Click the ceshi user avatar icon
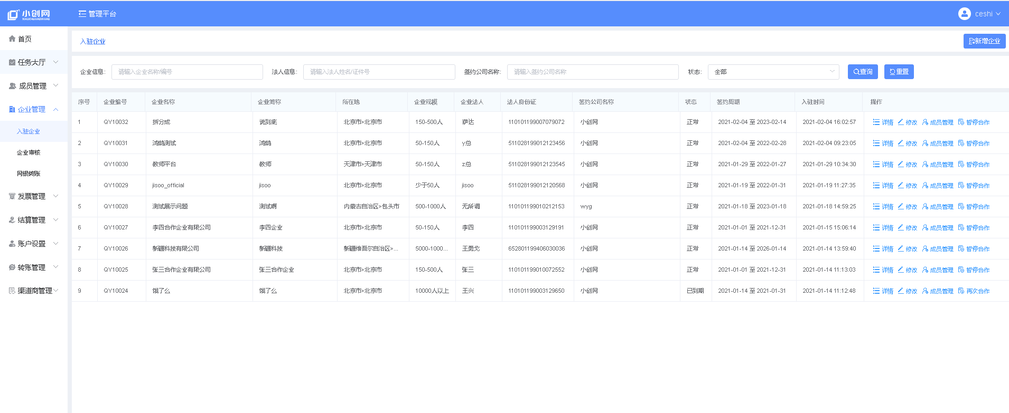Image resolution: width=1009 pixels, height=413 pixels. click(x=964, y=14)
